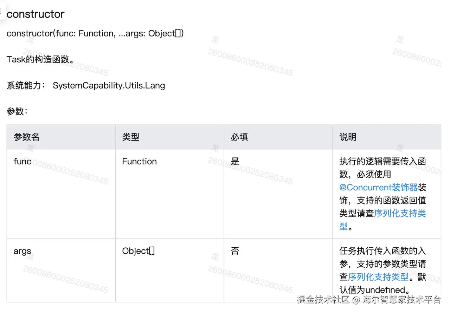Open the @Concurrent装饰器 link
This screenshot has width=450, height=313.
378,187
